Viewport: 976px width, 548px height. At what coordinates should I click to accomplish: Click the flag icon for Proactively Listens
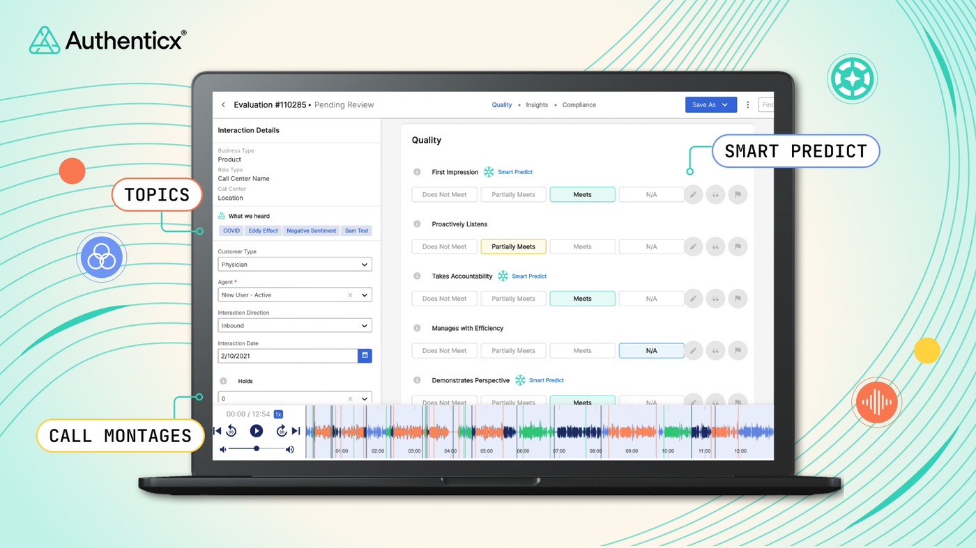(738, 246)
